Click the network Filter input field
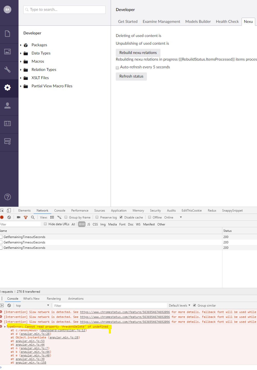 point(20,224)
